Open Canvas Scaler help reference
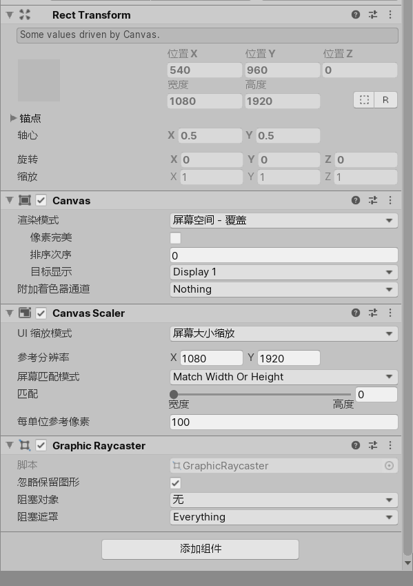413x586 pixels. coord(356,313)
